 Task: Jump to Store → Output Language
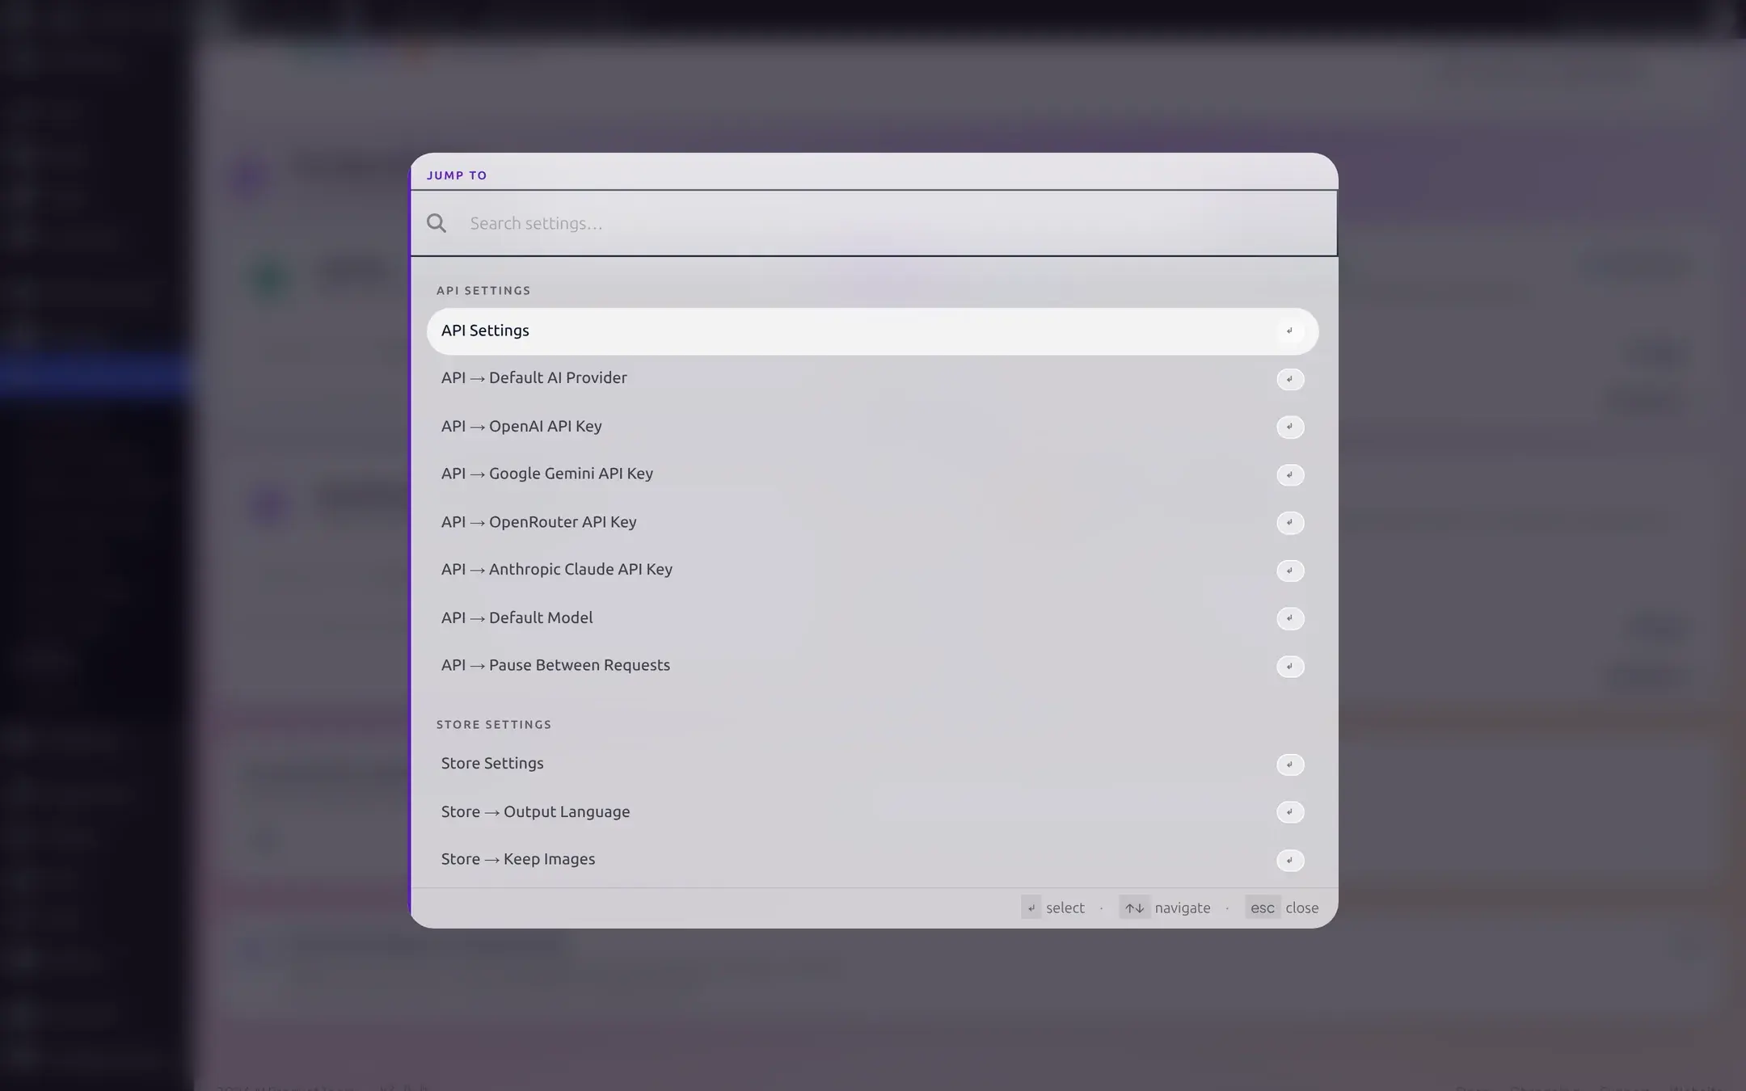pos(872,811)
